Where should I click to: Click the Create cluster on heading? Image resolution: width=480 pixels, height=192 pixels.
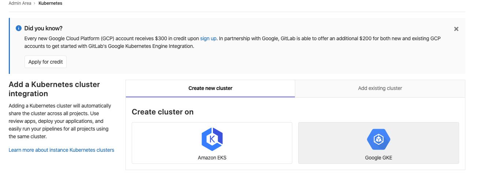[162, 112]
